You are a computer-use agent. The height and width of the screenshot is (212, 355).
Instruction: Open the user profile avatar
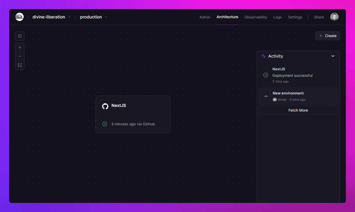[x=334, y=17]
